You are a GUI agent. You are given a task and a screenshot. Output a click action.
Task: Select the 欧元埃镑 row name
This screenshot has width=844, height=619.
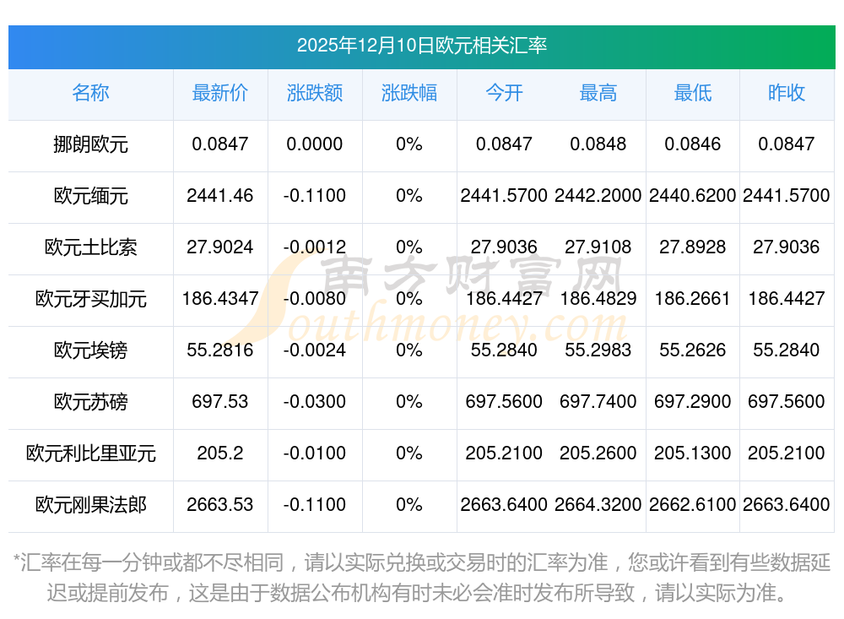[90, 350]
